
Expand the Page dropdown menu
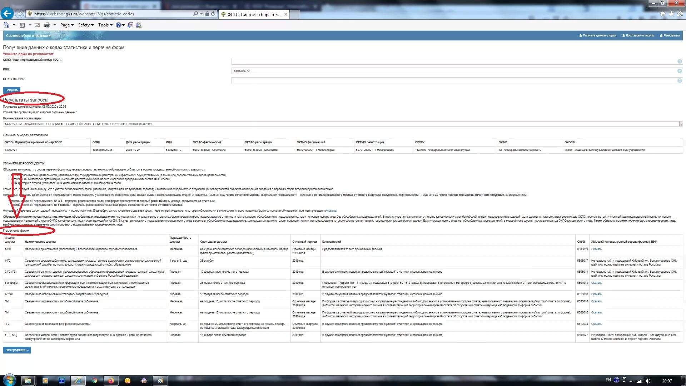[66, 25]
